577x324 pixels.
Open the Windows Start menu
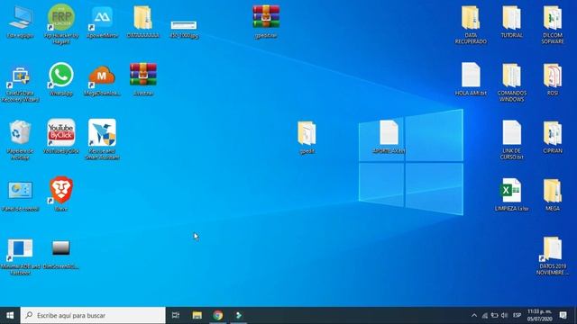point(10,315)
